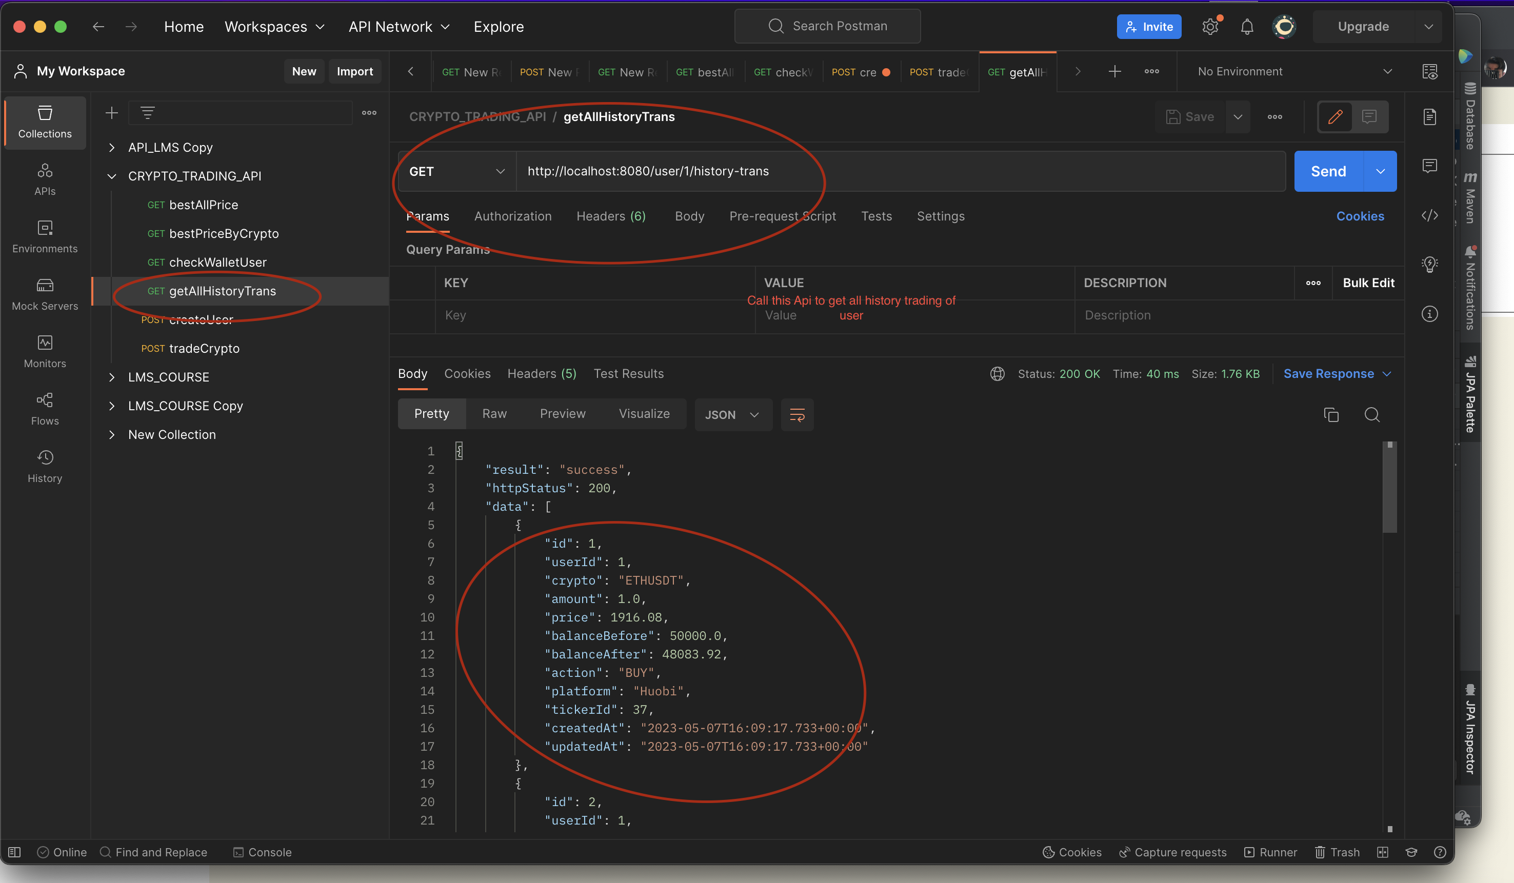The width and height of the screenshot is (1514, 883).
Task: Open the JSON format dropdown
Action: point(733,414)
